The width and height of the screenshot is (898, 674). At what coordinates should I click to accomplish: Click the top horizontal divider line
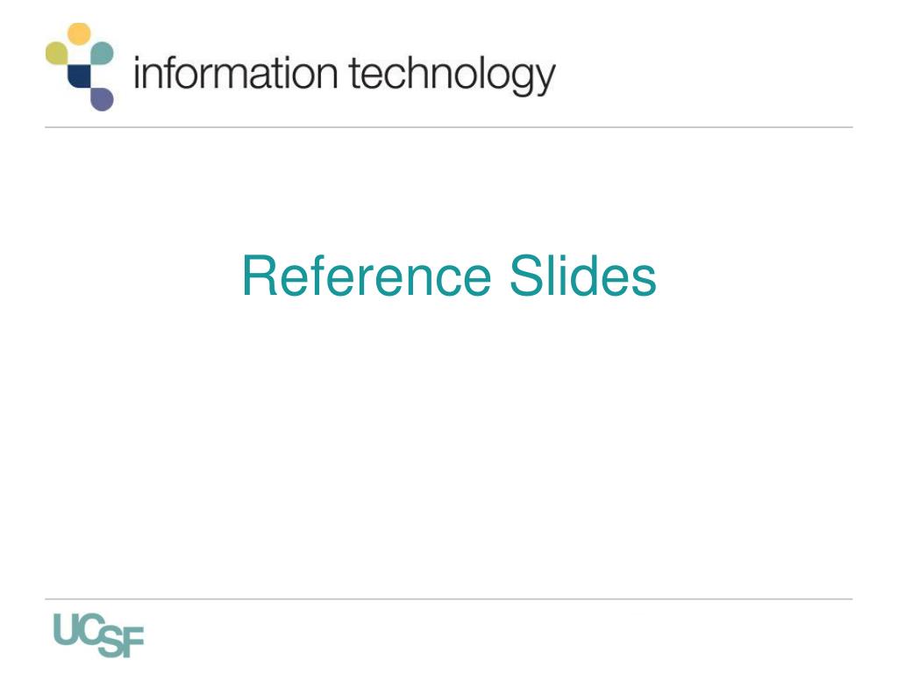(x=448, y=127)
